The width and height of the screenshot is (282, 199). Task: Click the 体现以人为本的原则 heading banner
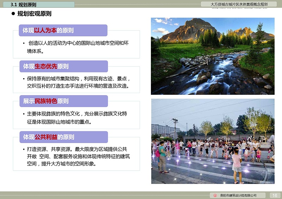(63, 31)
